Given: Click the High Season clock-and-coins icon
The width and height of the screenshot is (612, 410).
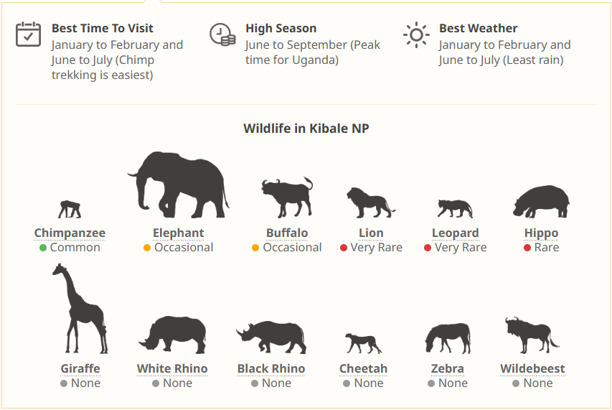Looking at the screenshot, I should coord(222,34).
